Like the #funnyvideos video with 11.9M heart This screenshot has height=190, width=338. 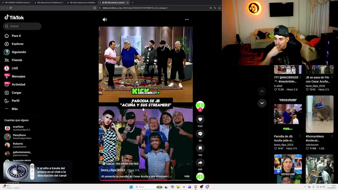[307, 148]
